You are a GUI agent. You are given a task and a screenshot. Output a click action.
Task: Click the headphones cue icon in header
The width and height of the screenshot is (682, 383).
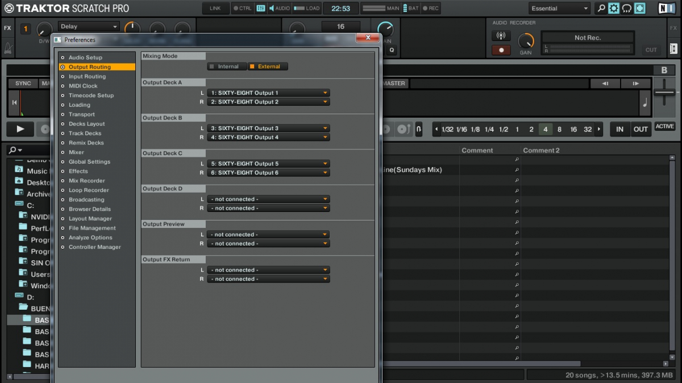627,9
